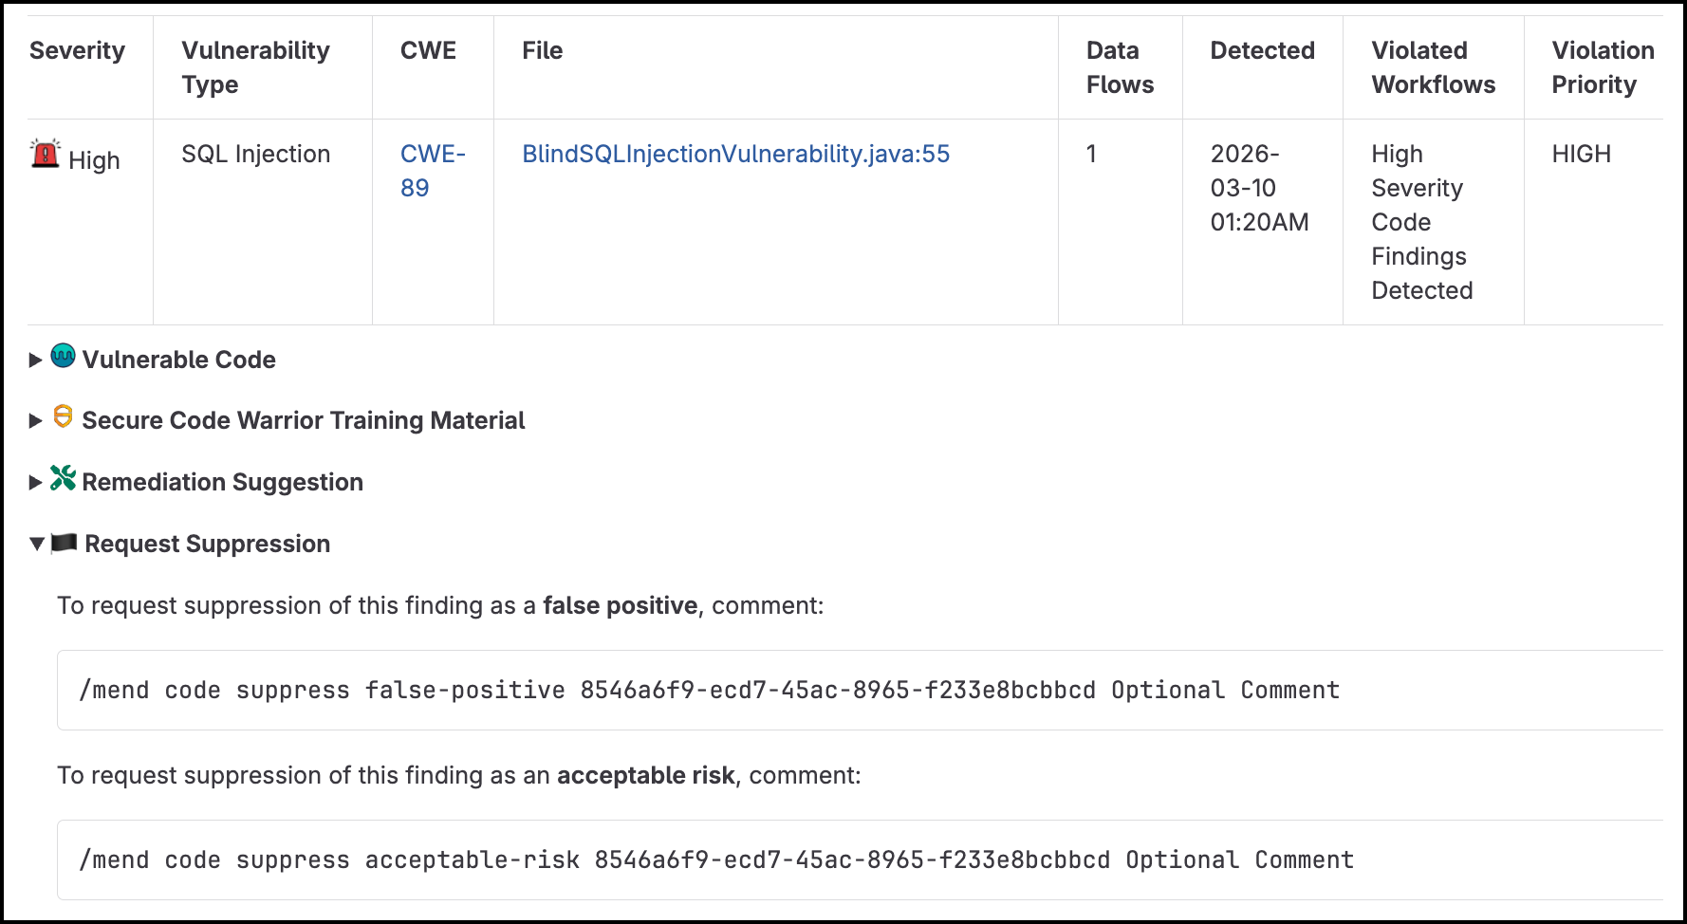Click the Detected date cell 2026-03-10
1687x924 pixels.
pos(1259,188)
